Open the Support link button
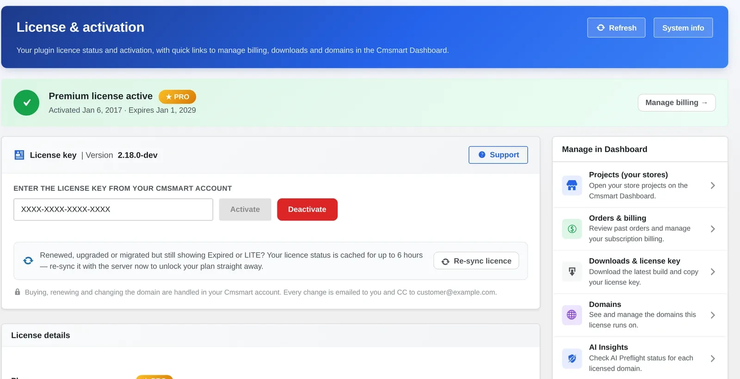740x379 pixels. 498,155
